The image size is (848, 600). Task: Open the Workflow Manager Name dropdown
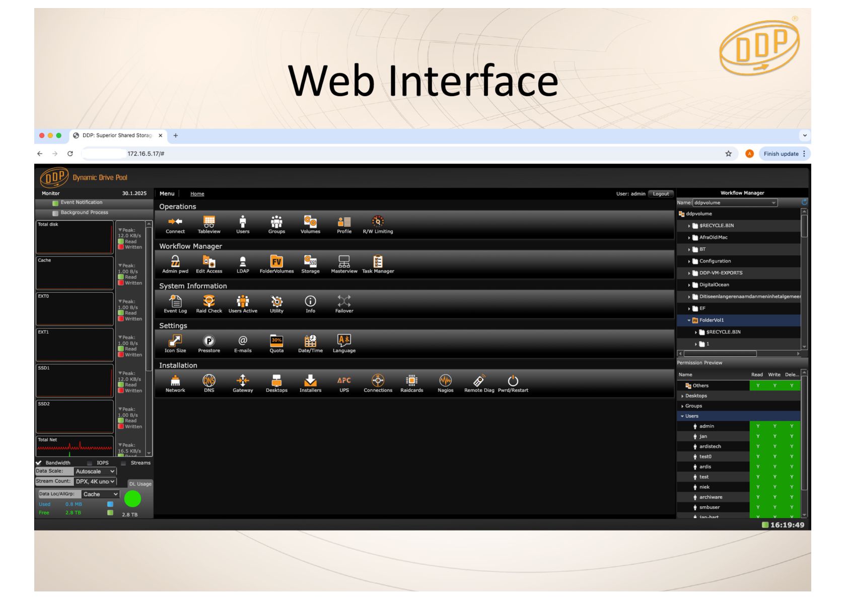coord(735,203)
